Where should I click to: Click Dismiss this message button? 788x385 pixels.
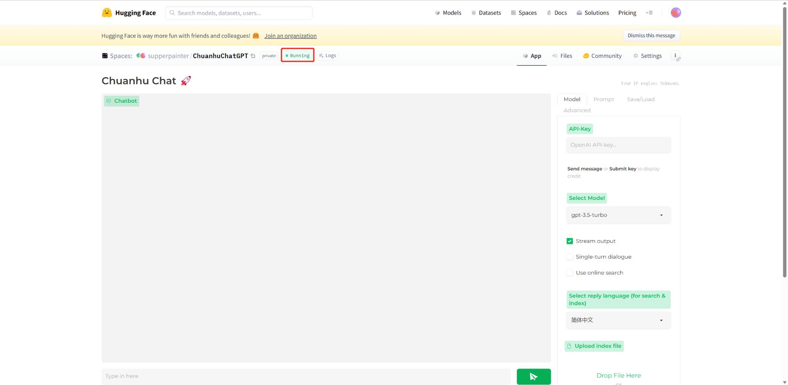651,35
